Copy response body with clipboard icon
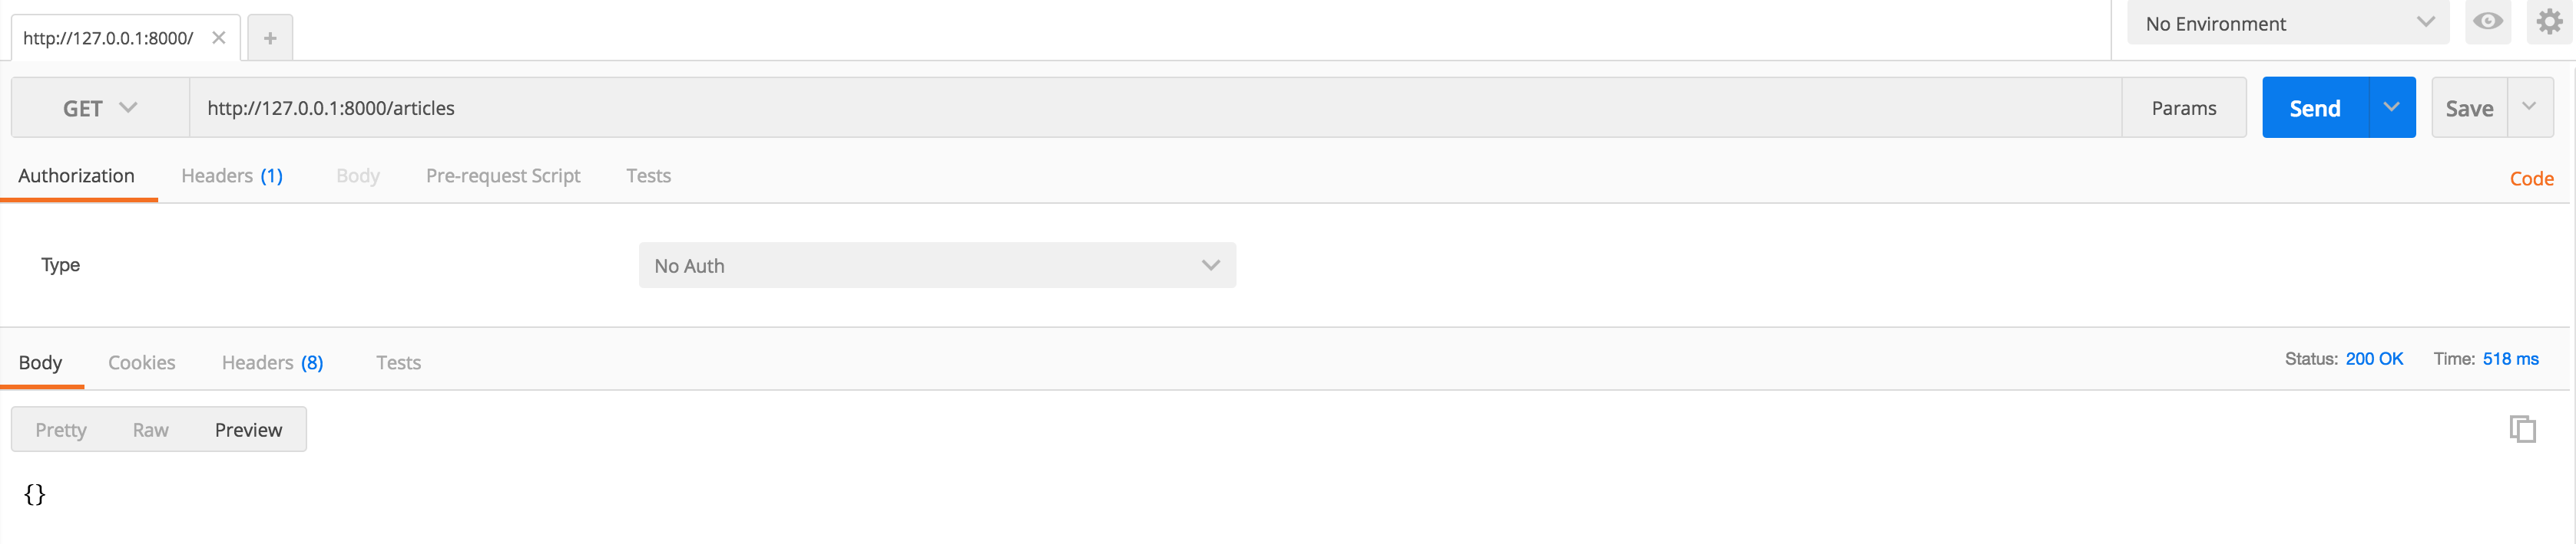Image resolution: width=2576 pixels, height=544 pixels. coord(2522,429)
